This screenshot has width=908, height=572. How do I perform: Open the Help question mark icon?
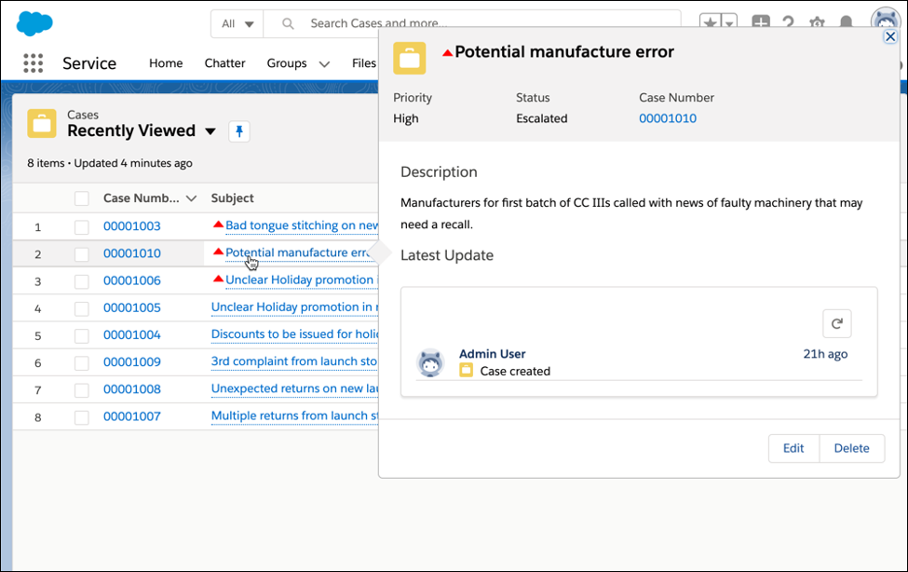(x=788, y=23)
